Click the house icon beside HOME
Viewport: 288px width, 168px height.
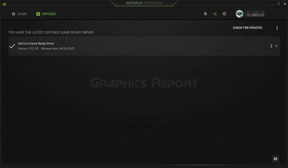tap(13, 14)
